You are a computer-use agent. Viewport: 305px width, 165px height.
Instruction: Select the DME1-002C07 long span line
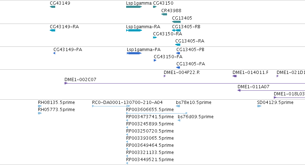click(185, 83)
